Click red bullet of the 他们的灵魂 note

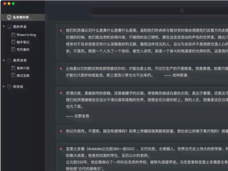61,31
